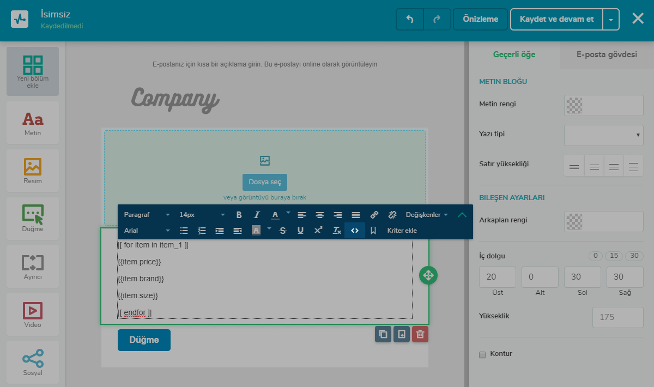Switch to Geçerli öğe tab
The height and width of the screenshot is (387, 654).
click(x=514, y=55)
